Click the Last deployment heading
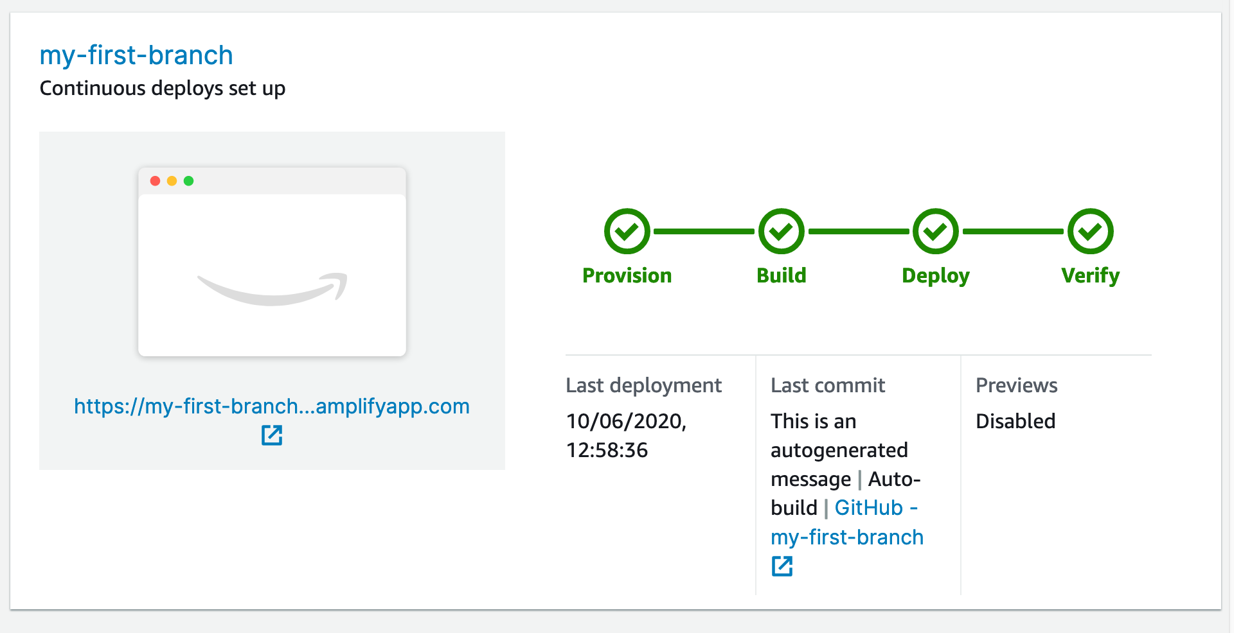1234x633 pixels. [643, 385]
